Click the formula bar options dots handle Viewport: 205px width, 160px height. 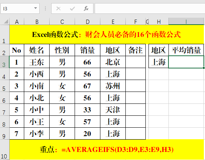(x=45, y=8)
